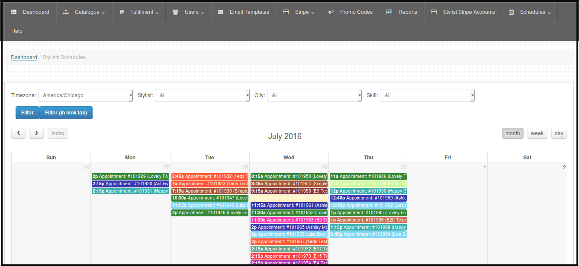The image size is (579, 266).
Task: Open 2:15p Appointment #101973 (E15)
Action: (289, 256)
